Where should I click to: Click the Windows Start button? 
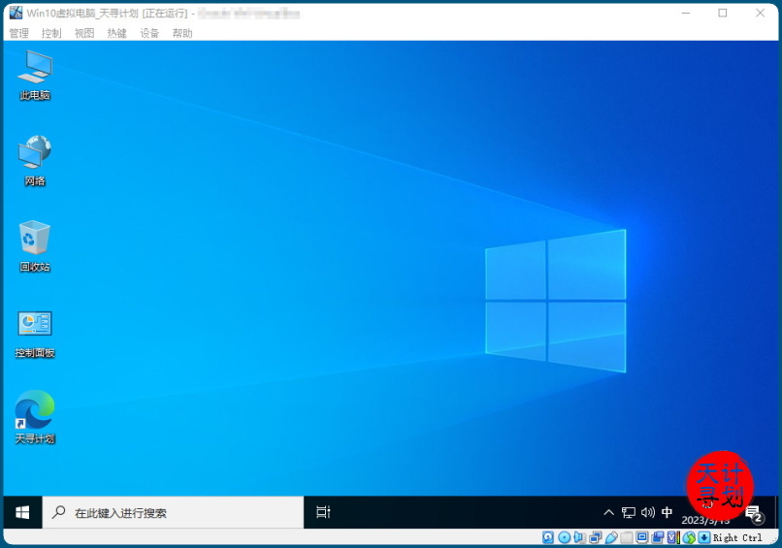pos(22,512)
